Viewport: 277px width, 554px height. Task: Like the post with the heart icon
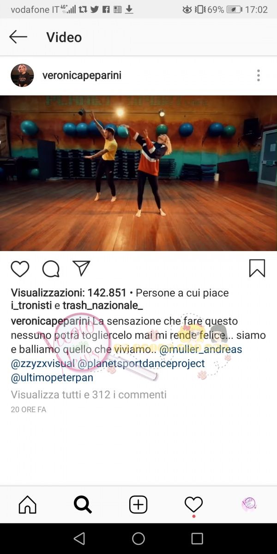click(x=20, y=269)
